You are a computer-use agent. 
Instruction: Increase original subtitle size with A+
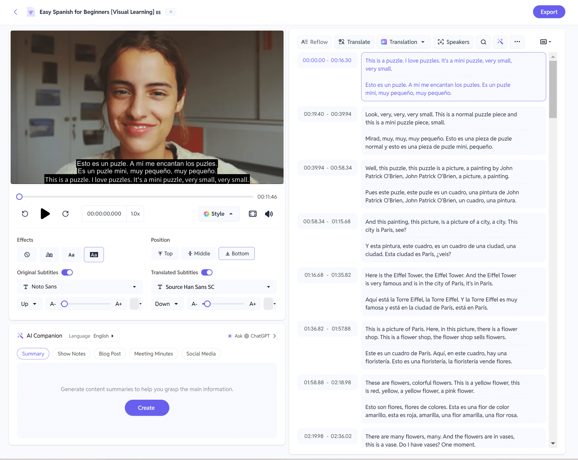tap(119, 304)
